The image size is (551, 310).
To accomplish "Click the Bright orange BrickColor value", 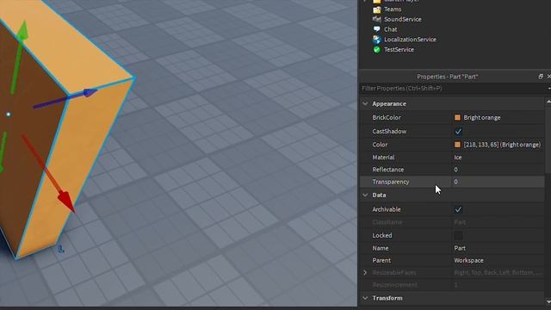I will [x=482, y=118].
